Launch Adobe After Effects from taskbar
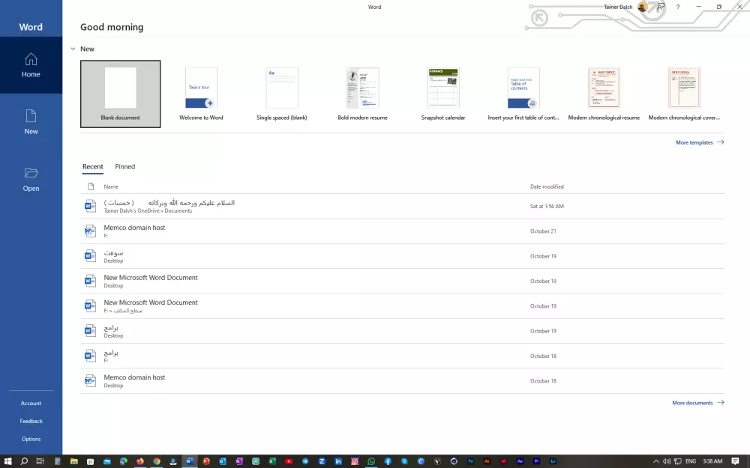Image resolution: width=750 pixels, height=468 pixels. 520,461
